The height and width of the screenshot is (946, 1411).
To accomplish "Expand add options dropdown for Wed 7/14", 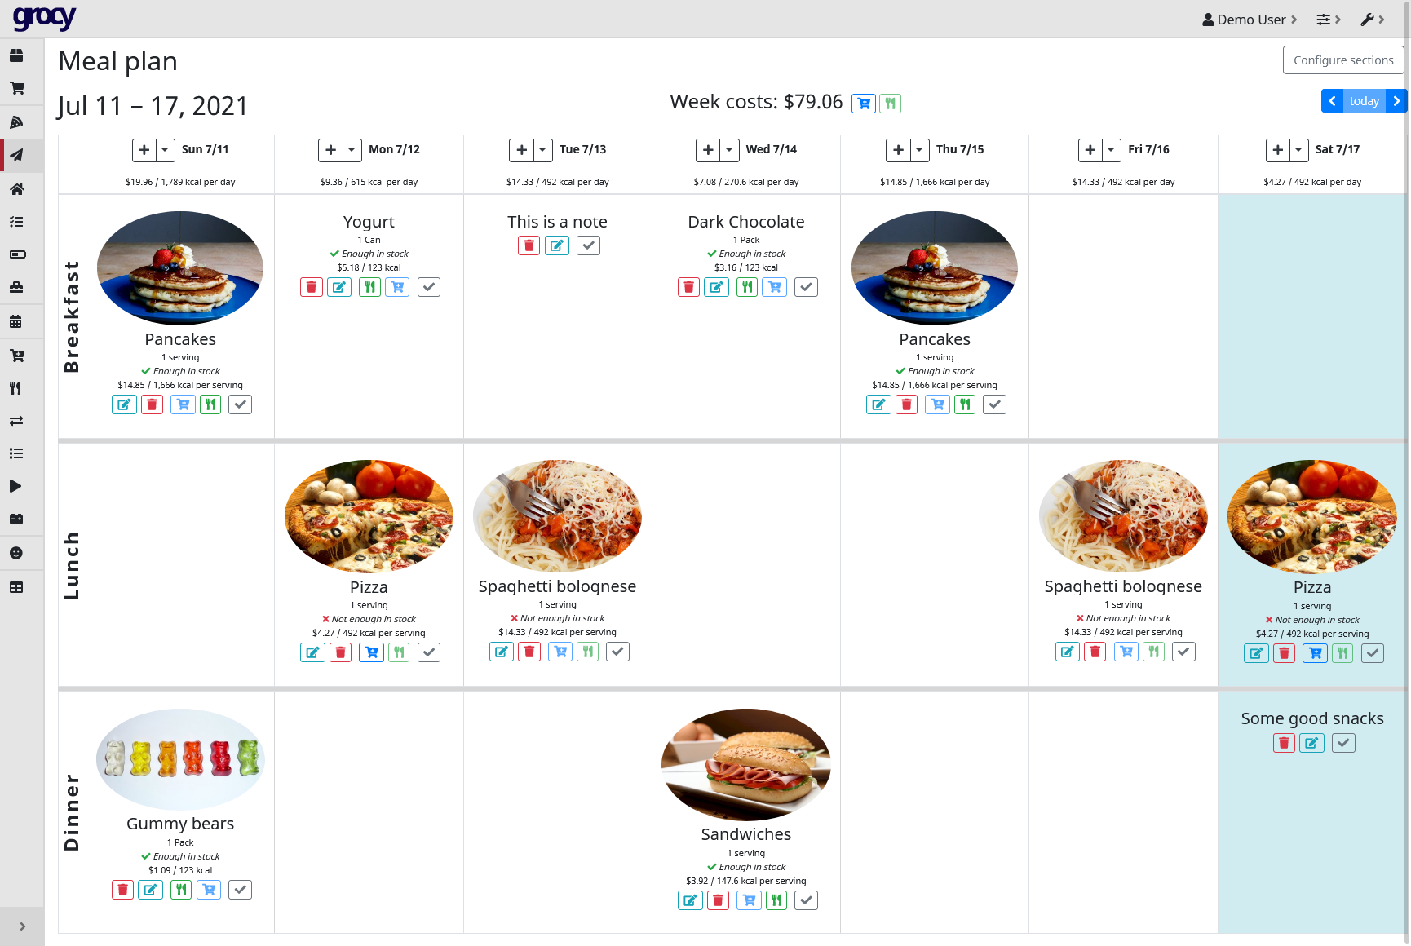I will (x=730, y=150).
